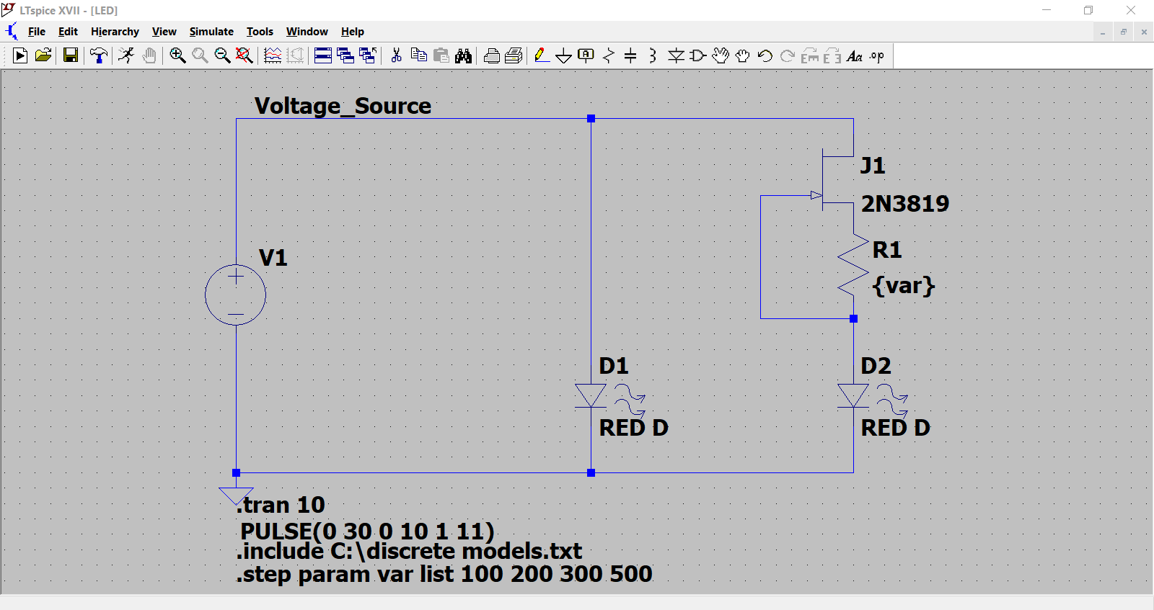This screenshot has width=1154, height=610.
Task: Zoom out with the minus magnifier
Action: click(222, 55)
